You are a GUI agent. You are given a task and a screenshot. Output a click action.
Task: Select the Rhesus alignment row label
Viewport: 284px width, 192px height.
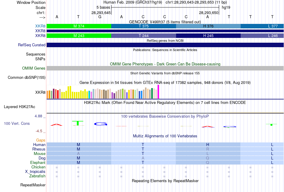pyautogui.click(x=39, y=149)
